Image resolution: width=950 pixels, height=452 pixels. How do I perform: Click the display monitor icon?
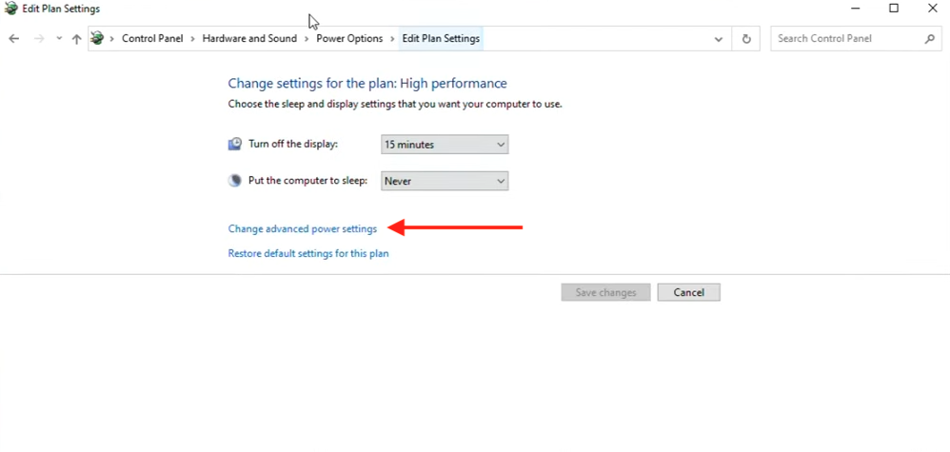tap(235, 145)
